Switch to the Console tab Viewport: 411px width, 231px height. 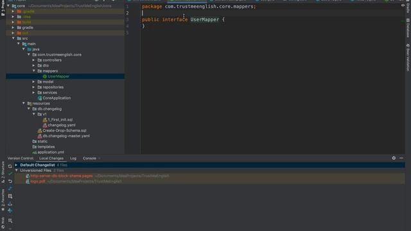tap(89, 158)
